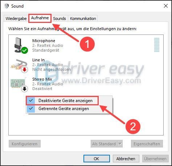Toggle 'Deaktivierte Geräte anzeigen' checkmark

tap(31, 101)
